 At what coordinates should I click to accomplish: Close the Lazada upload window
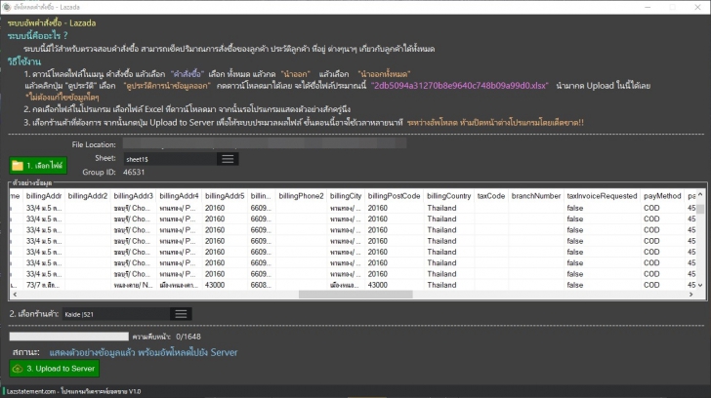click(697, 7)
